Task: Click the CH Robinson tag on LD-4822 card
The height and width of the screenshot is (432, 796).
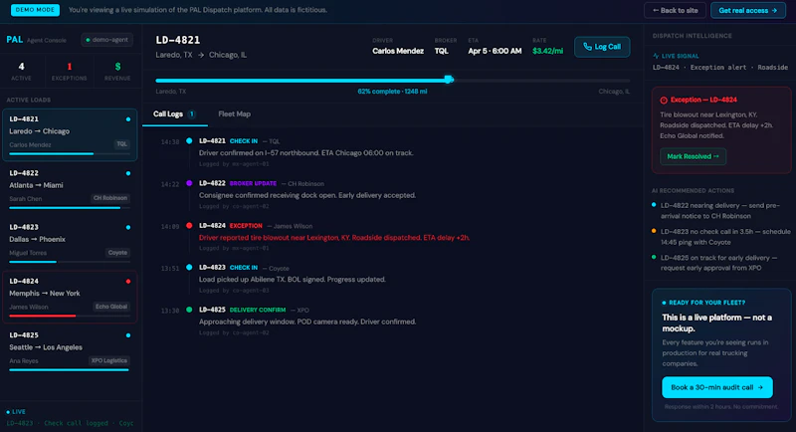Action: [110, 198]
